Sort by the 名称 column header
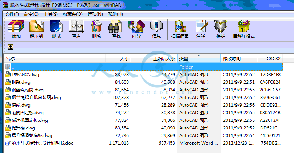The image size is (294, 153). (55, 59)
